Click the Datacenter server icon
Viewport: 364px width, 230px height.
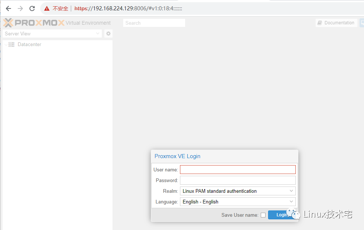11,44
